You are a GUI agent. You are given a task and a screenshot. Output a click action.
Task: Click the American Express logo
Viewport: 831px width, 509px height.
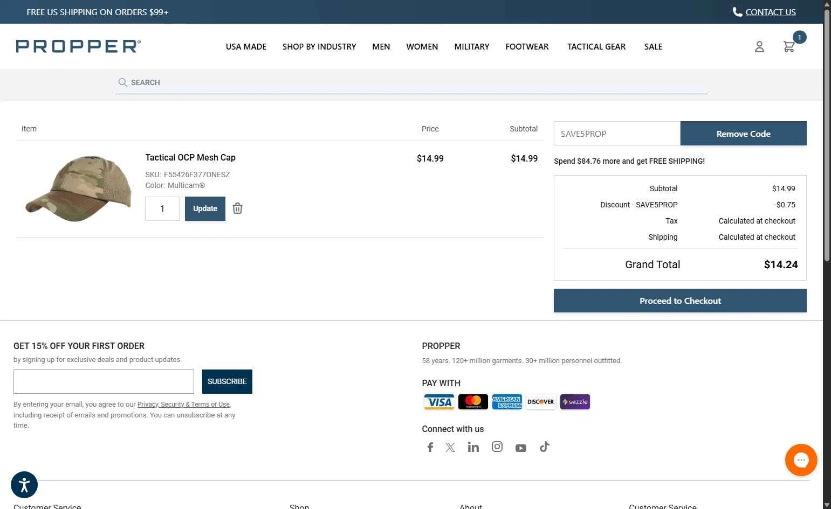(x=507, y=402)
